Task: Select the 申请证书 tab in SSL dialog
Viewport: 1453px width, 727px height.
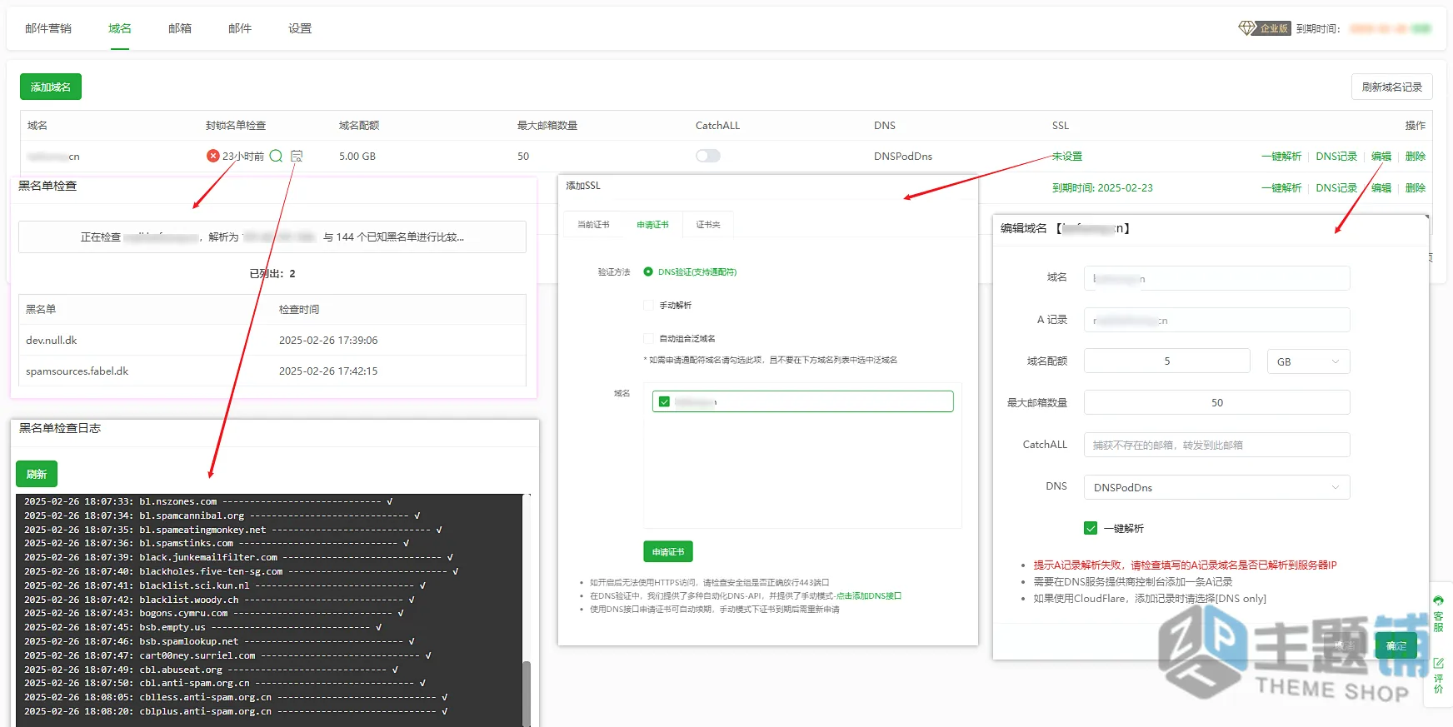Action: tap(653, 225)
